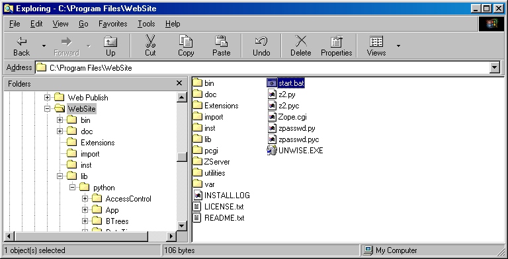Expand the bin folder in tree
This screenshot has width=508, height=259.
[x=60, y=120]
